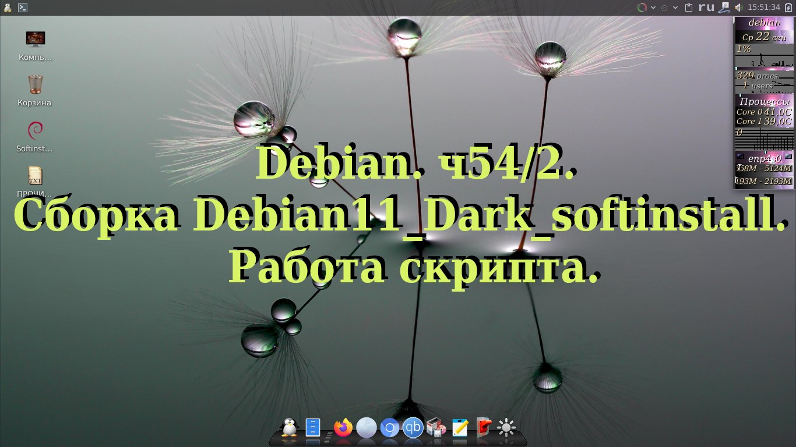The height and width of the screenshot is (447, 796).
Task: Open qBittorrent from the dock
Action: (x=413, y=428)
